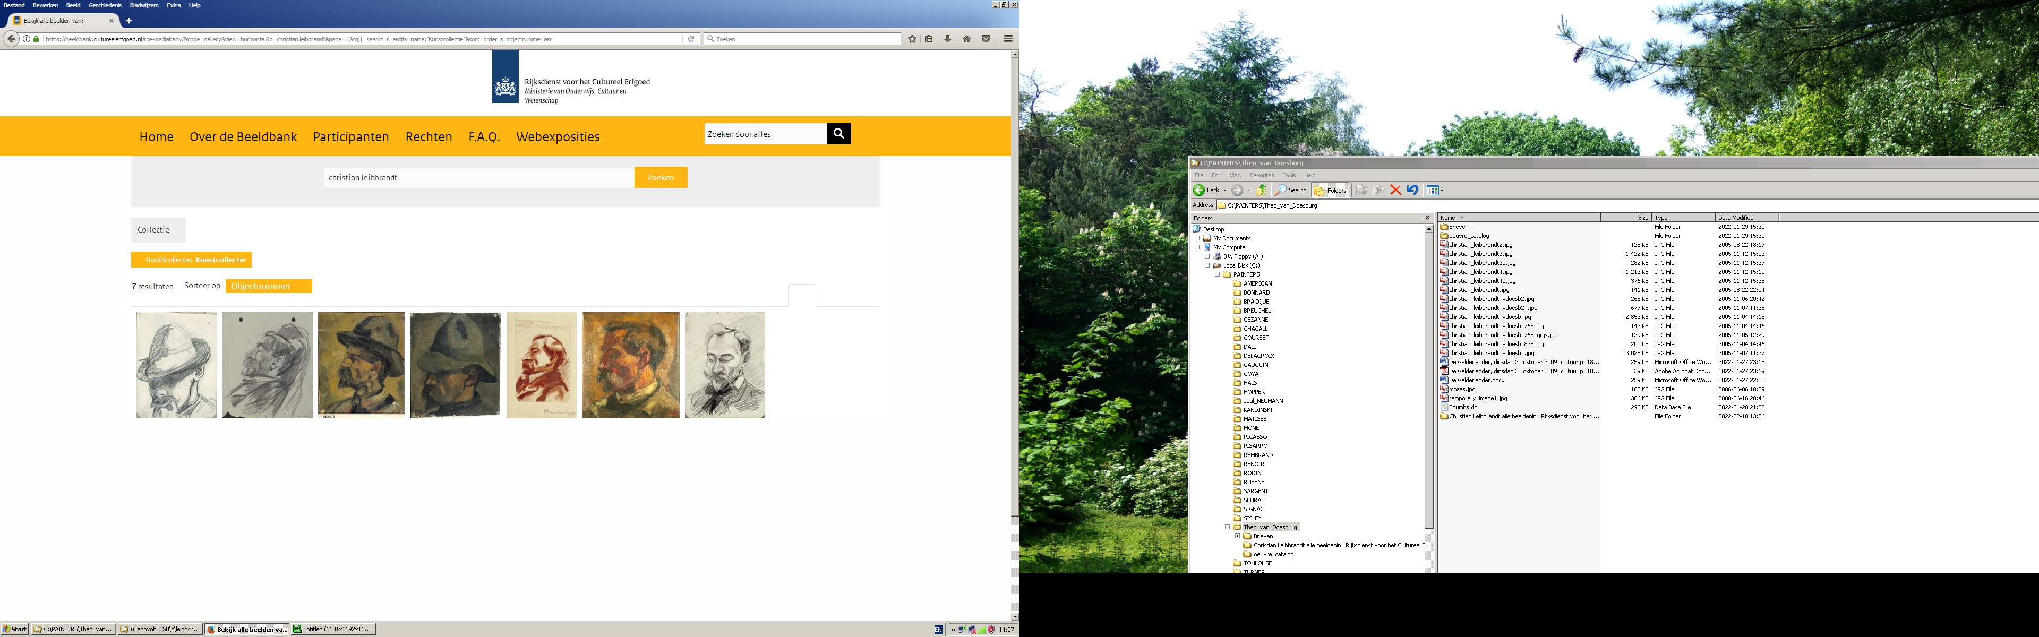Click the Windows Start button
This screenshot has height=637, width=2039.
click(x=15, y=629)
